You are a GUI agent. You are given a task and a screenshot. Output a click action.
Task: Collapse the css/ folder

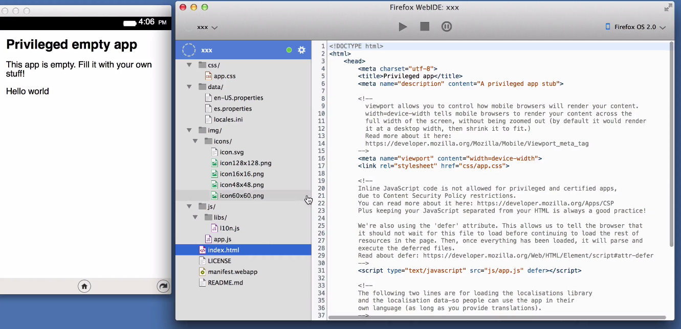click(189, 65)
